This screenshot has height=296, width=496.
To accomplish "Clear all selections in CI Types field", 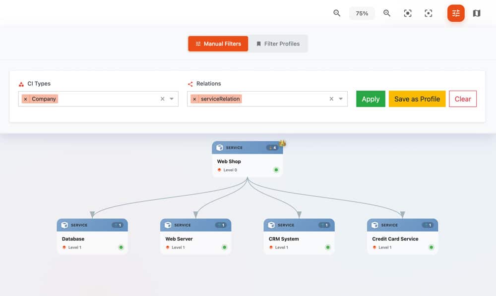I will pos(162,99).
